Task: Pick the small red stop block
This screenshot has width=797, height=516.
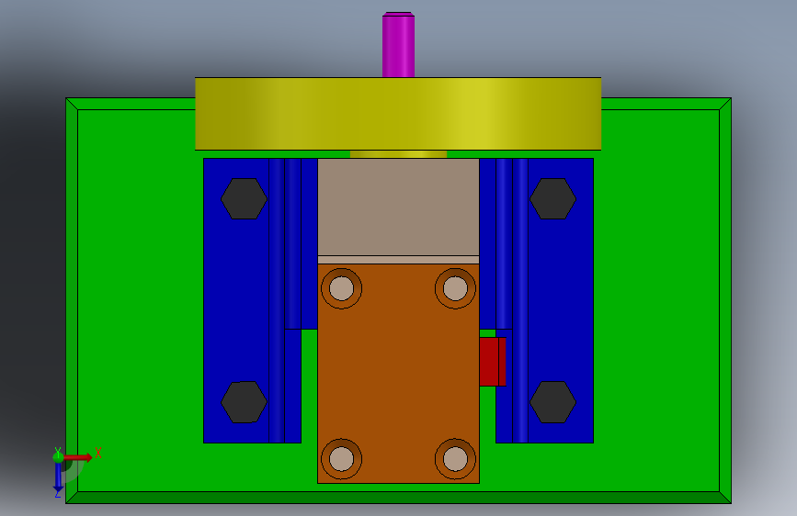Action: tap(493, 362)
